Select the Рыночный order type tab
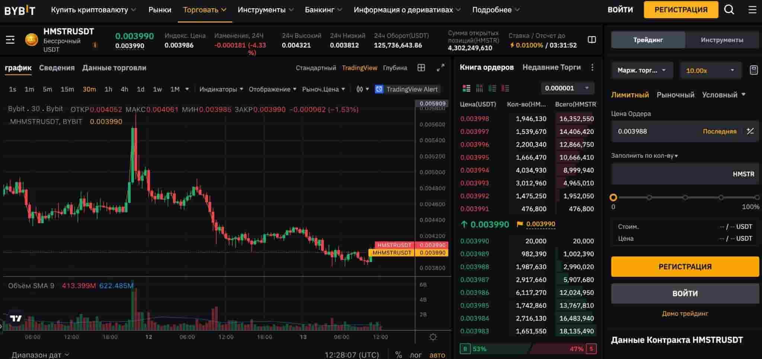Viewport: 762px width, 359px height. pyautogui.click(x=675, y=95)
